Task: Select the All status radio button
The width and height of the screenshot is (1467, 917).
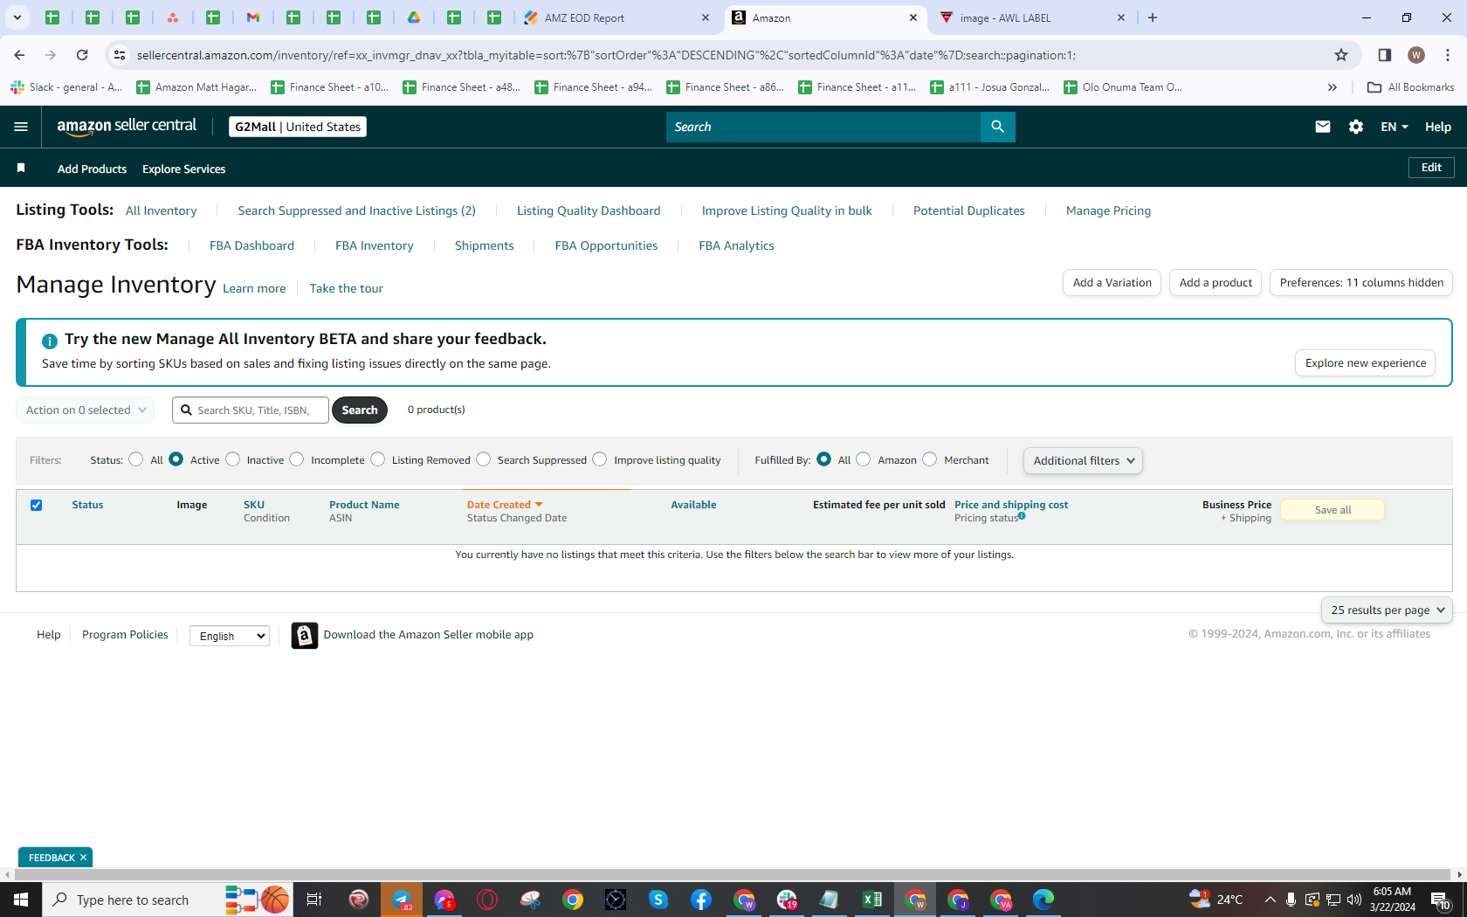Action: [136, 459]
